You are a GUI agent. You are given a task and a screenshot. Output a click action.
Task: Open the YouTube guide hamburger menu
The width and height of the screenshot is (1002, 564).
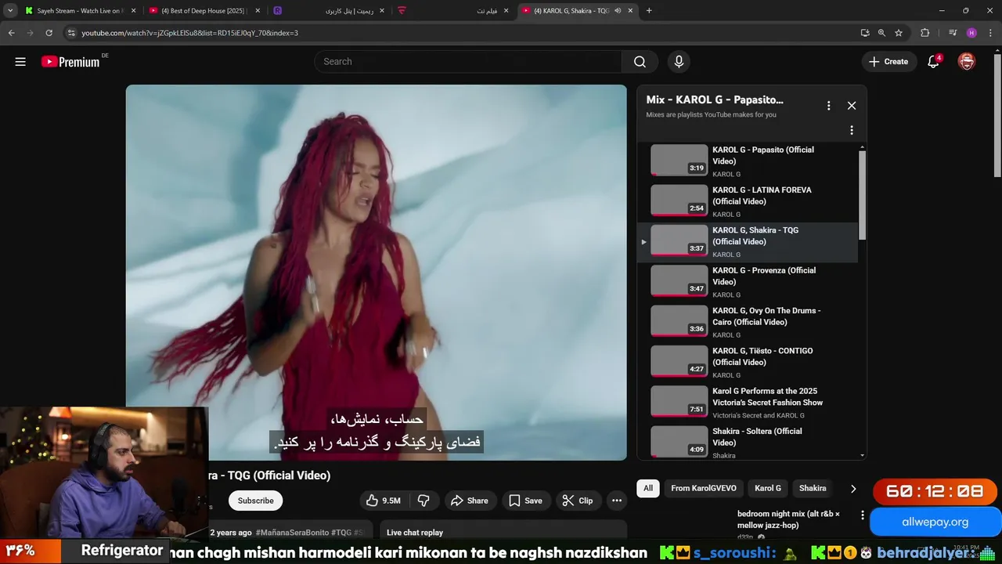pyautogui.click(x=20, y=62)
